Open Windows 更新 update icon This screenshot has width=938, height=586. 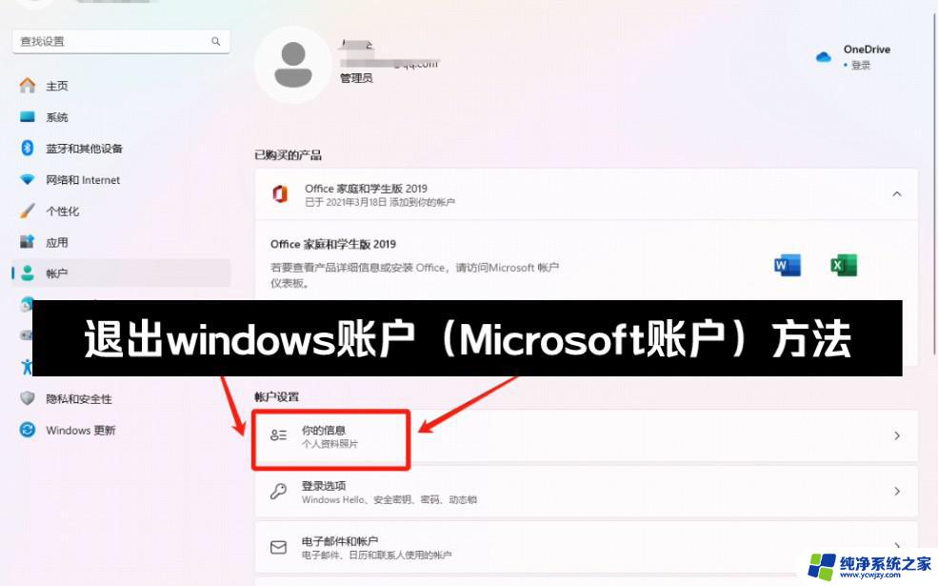point(27,430)
